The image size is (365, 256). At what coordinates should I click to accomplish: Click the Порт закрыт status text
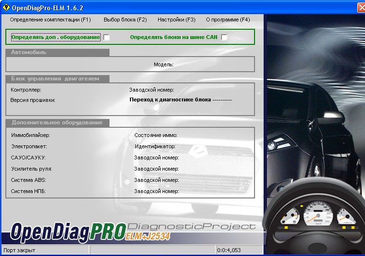coord(19,250)
